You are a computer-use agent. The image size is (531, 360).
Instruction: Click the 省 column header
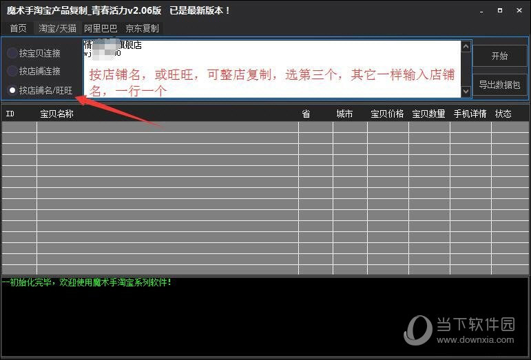(315, 114)
